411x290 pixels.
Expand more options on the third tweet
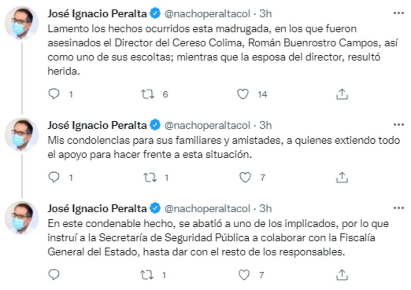pos(398,208)
